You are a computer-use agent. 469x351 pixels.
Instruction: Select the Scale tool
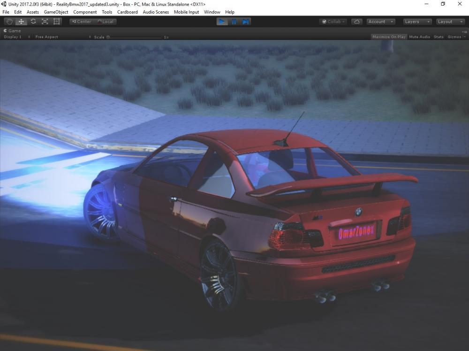pyautogui.click(x=45, y=22)
